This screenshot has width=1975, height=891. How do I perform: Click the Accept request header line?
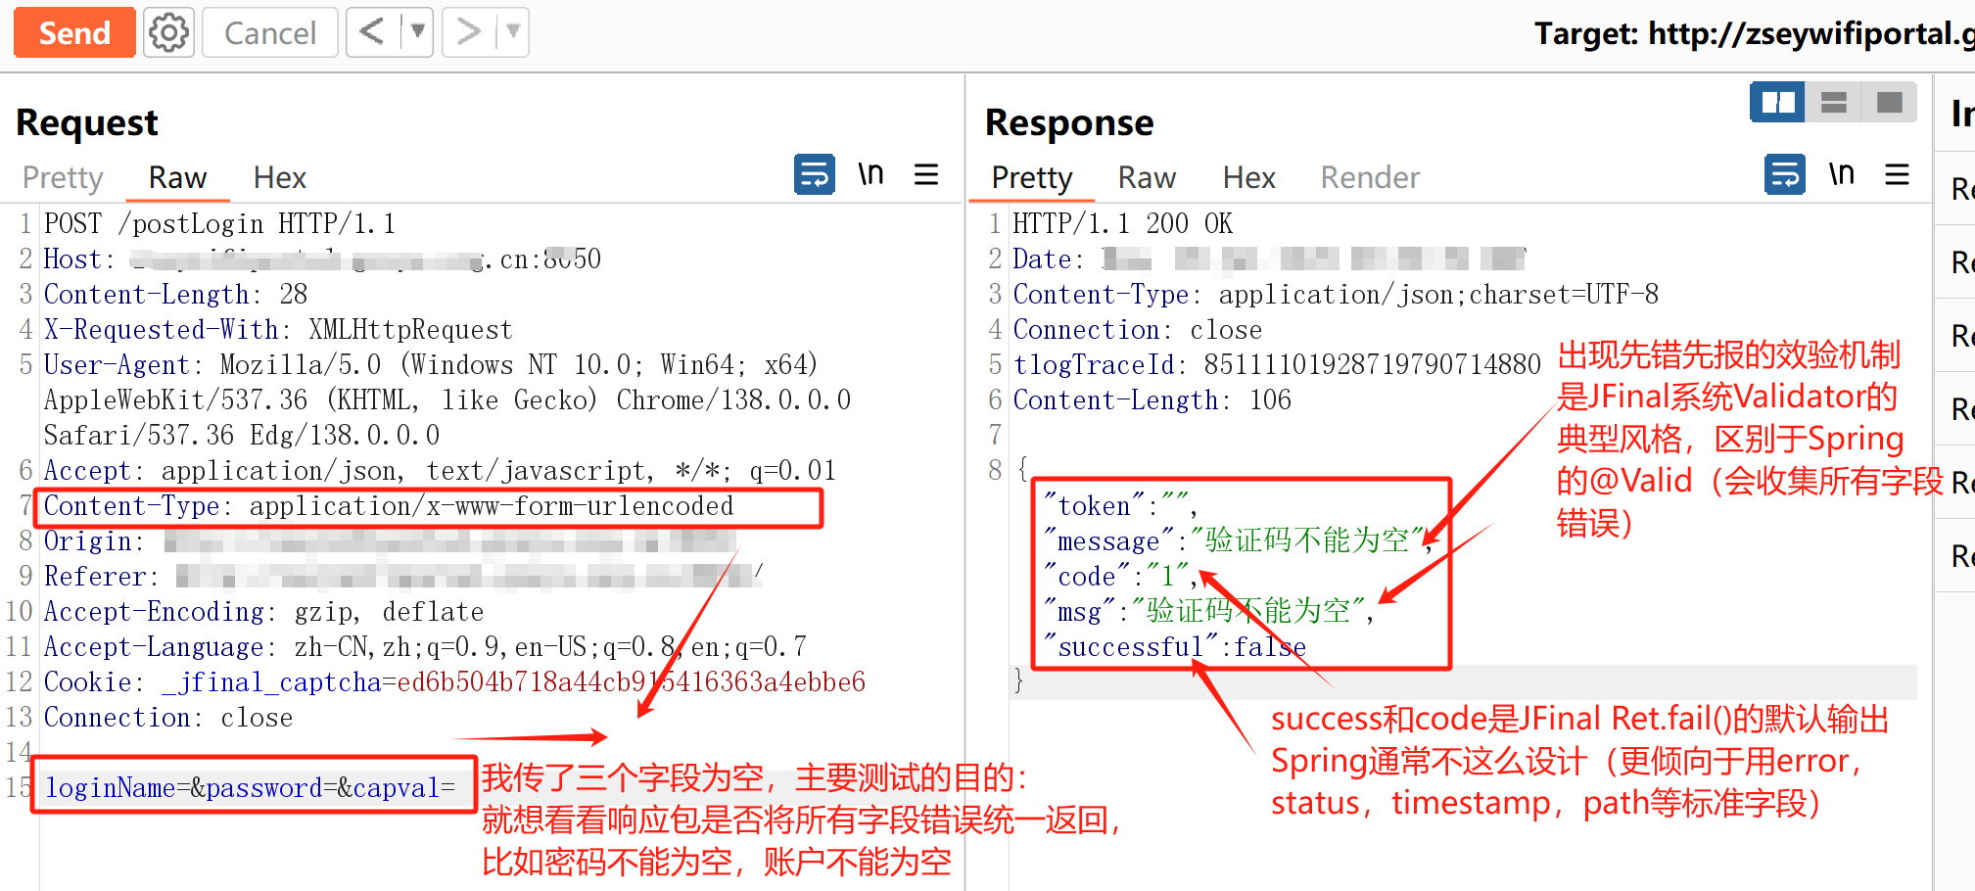click(440, 471)
